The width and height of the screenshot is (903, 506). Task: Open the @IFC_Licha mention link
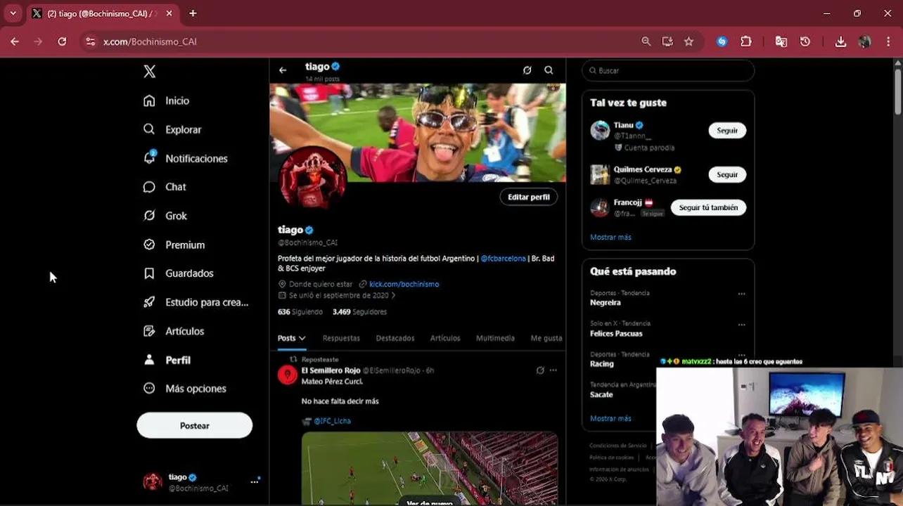click(332, 421)
